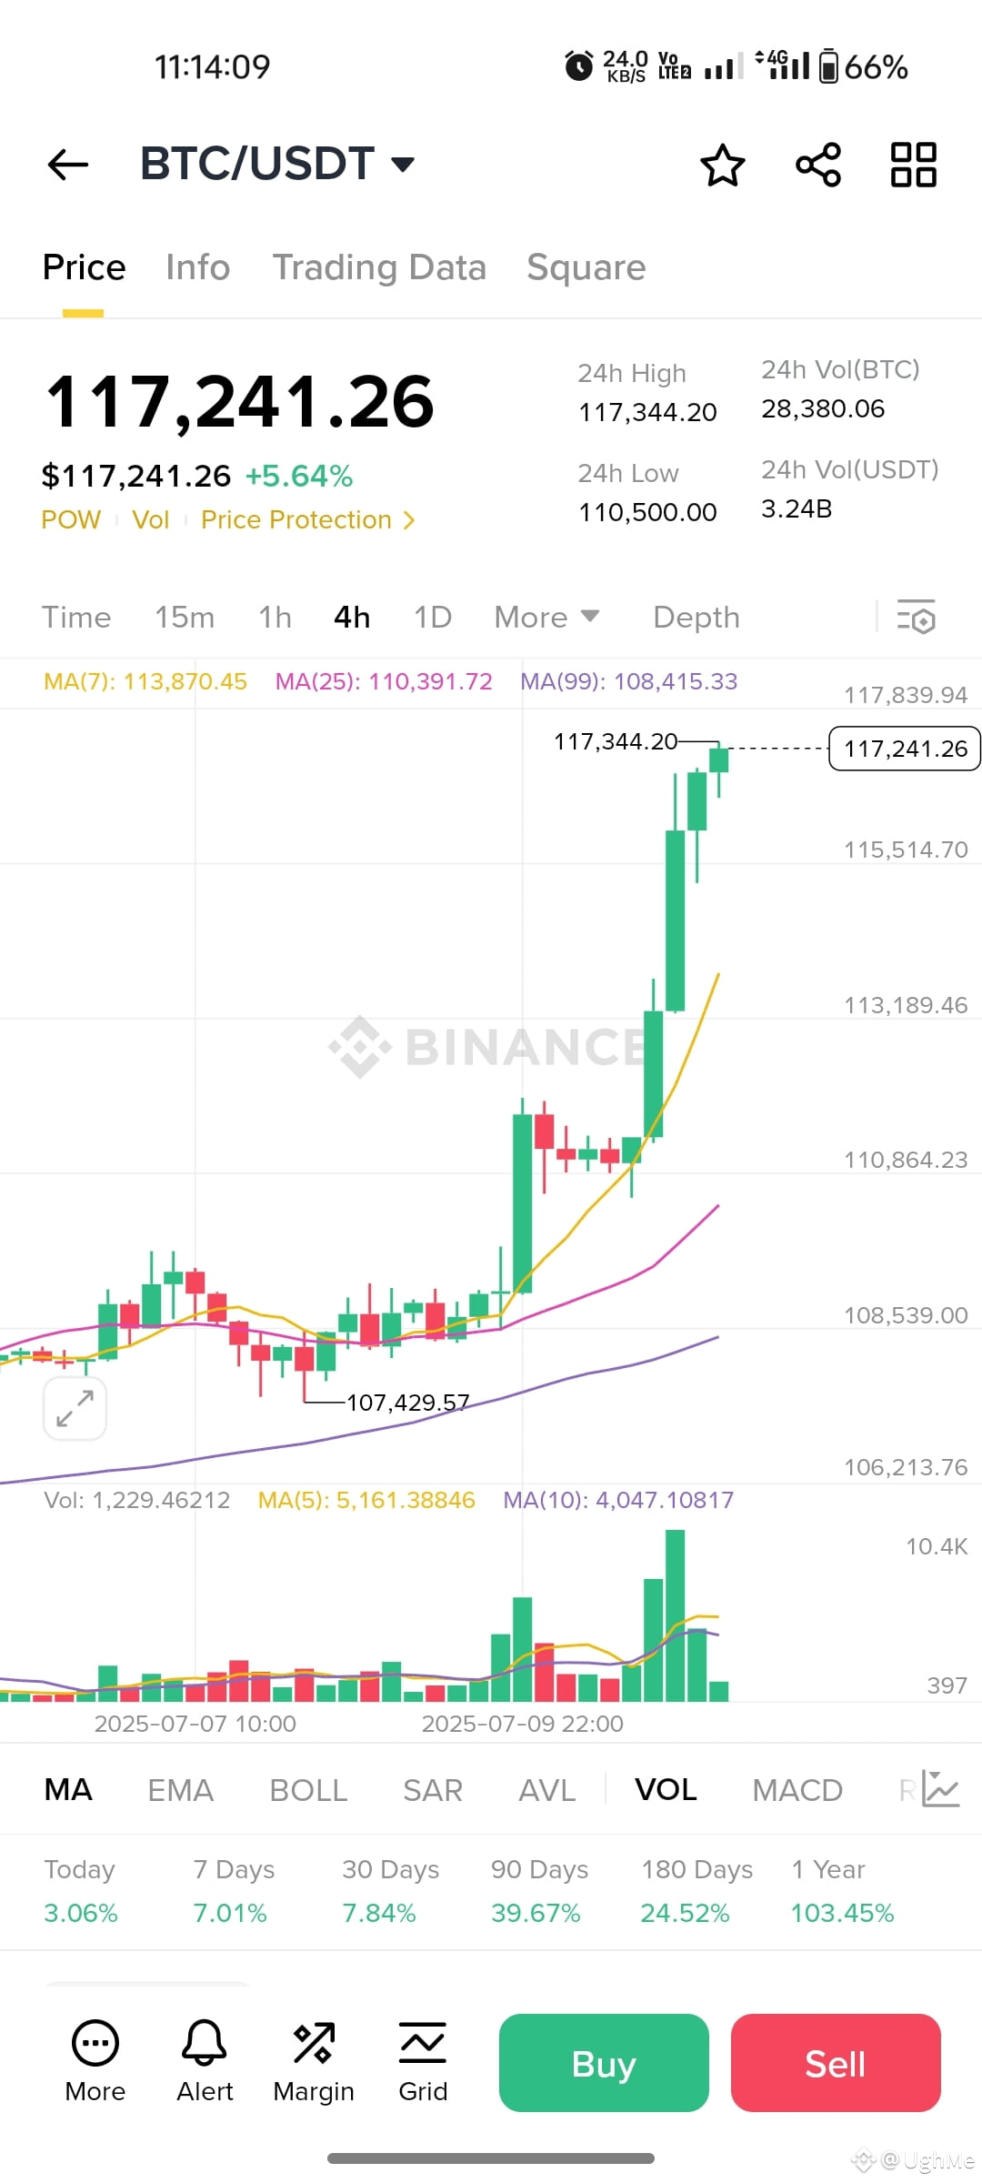Viewport: 982px width, 2183px height.
Task: Select the 1D chart interval
Action: click(x=433, y=617)
